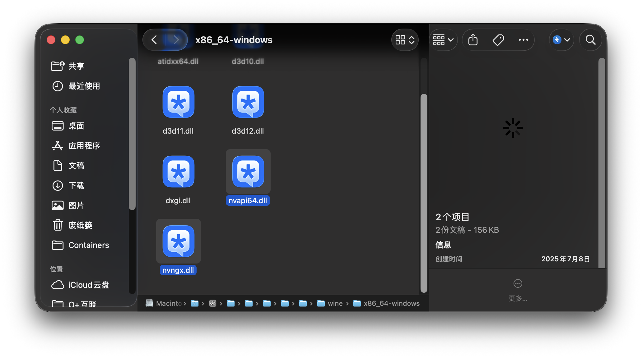Click the sidebar vertical scrollbar
This screenshot has height=358, width=642.
pyautogui.click(x=132, y=134)
